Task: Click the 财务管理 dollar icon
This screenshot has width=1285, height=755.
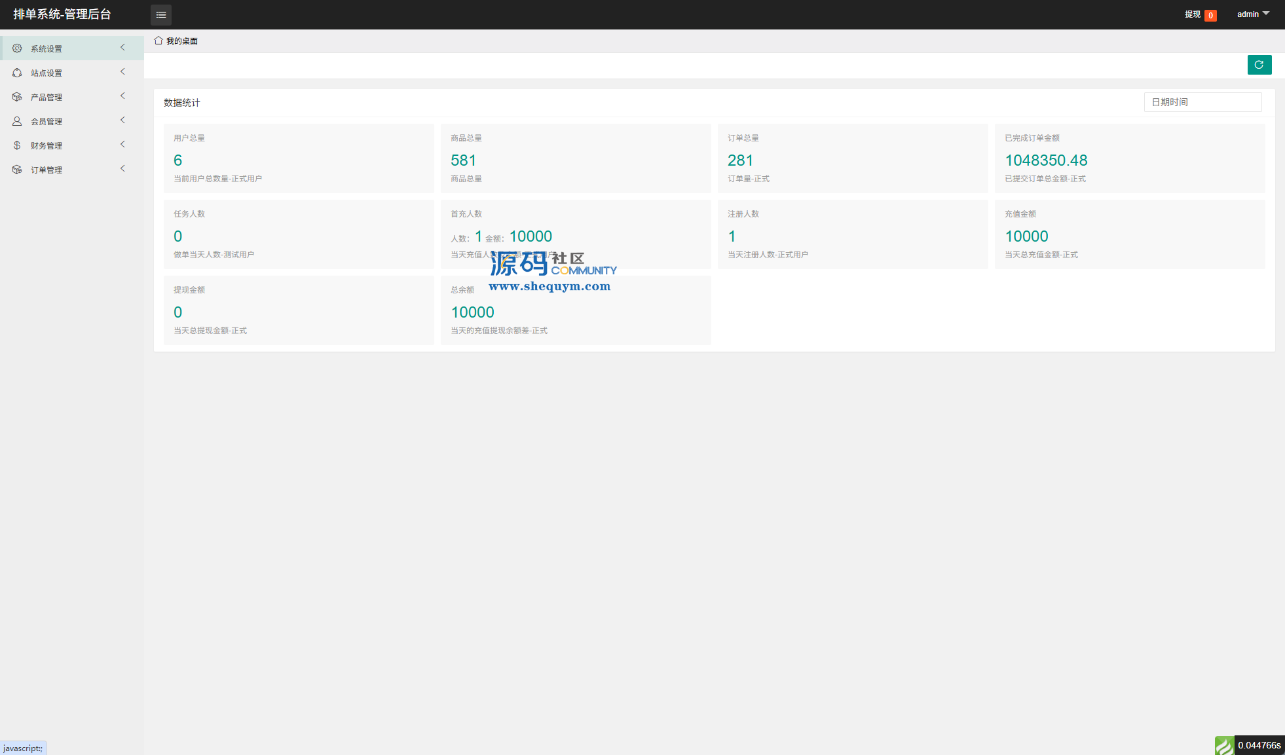Action: pos(17,145)
